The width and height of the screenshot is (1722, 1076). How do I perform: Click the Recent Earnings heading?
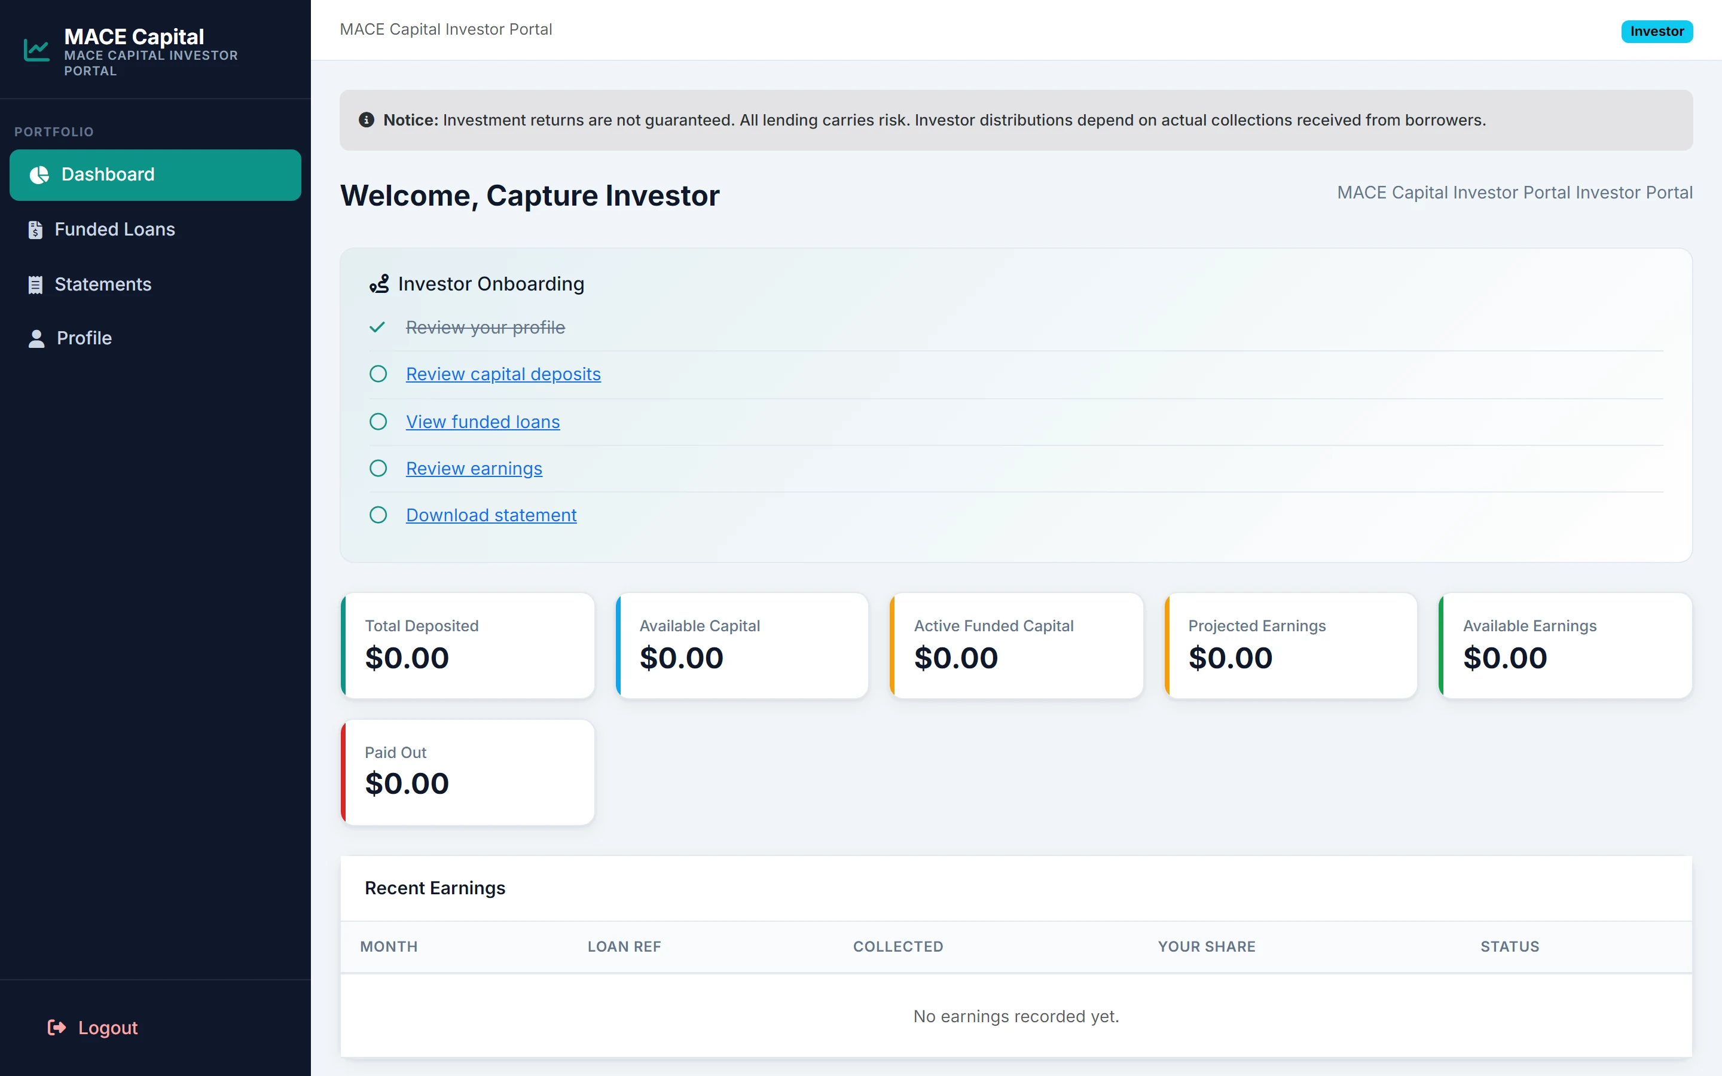point(435,888)
